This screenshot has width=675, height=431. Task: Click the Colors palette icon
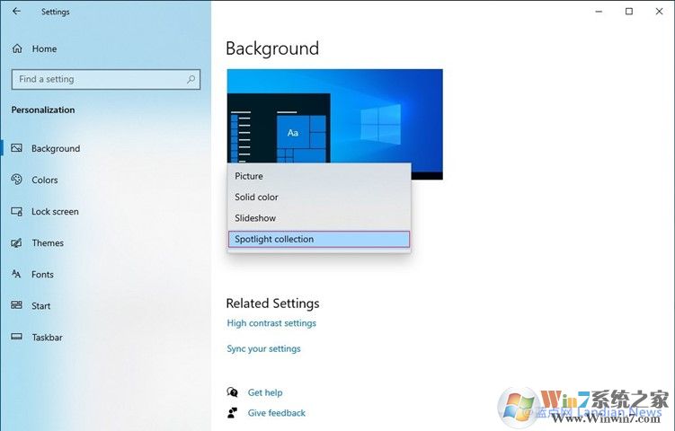(x=16, y=180)
